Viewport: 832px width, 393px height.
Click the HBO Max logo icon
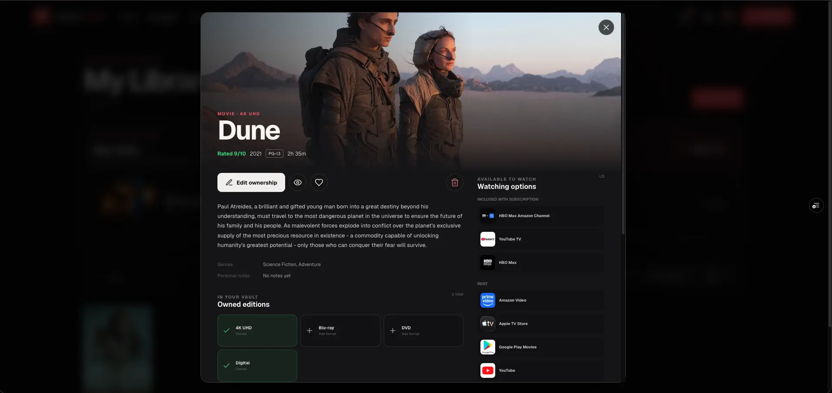coord(488,263)
